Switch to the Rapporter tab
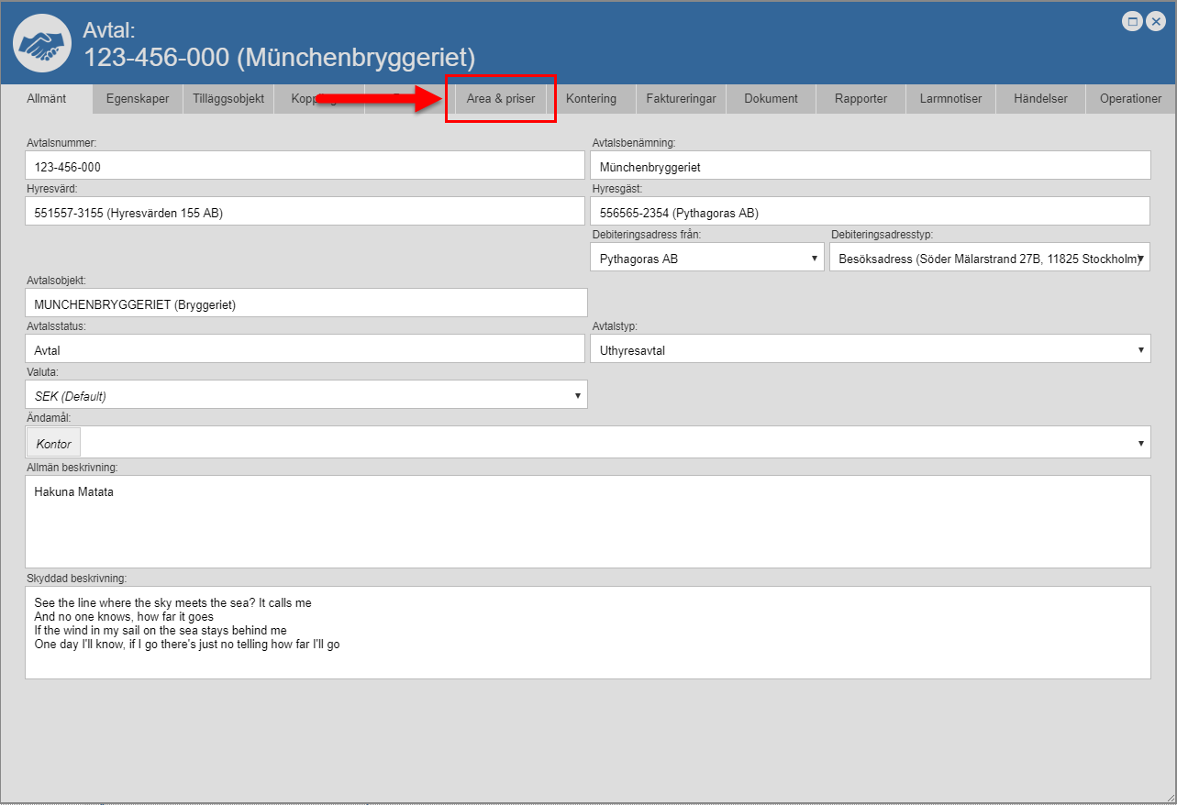This screenshot has height=805, width=1177. pos(861,98)
